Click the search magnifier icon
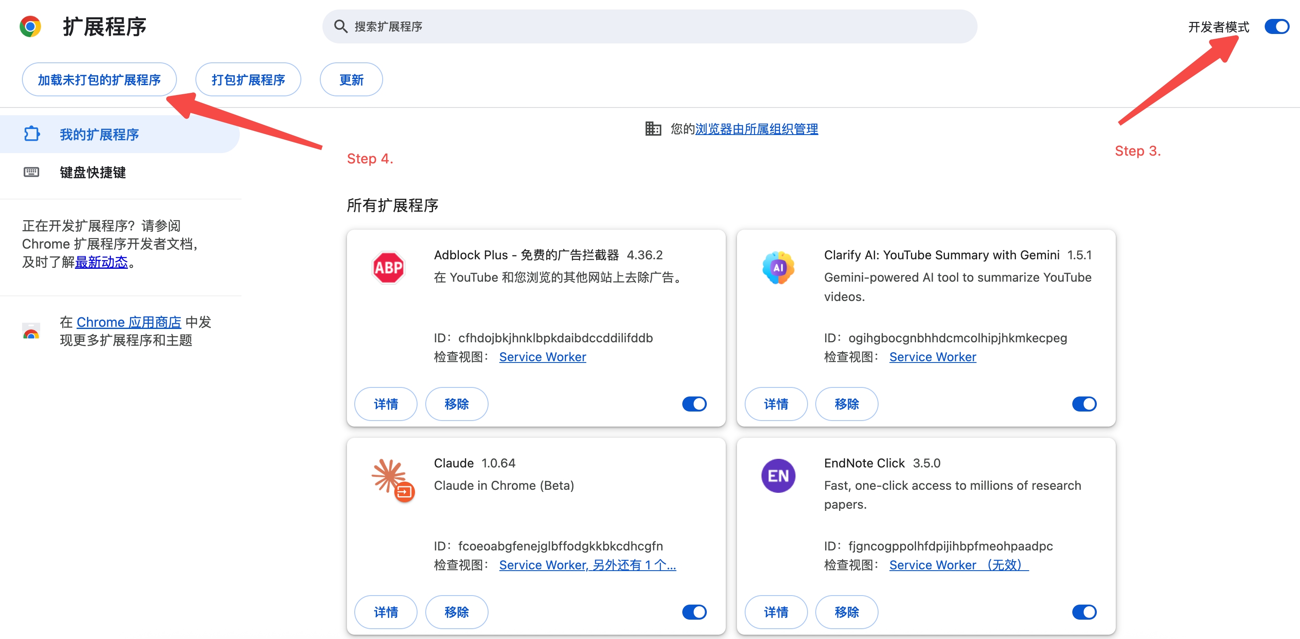This screenshot has width=1300, height=639. coord(341,26)
